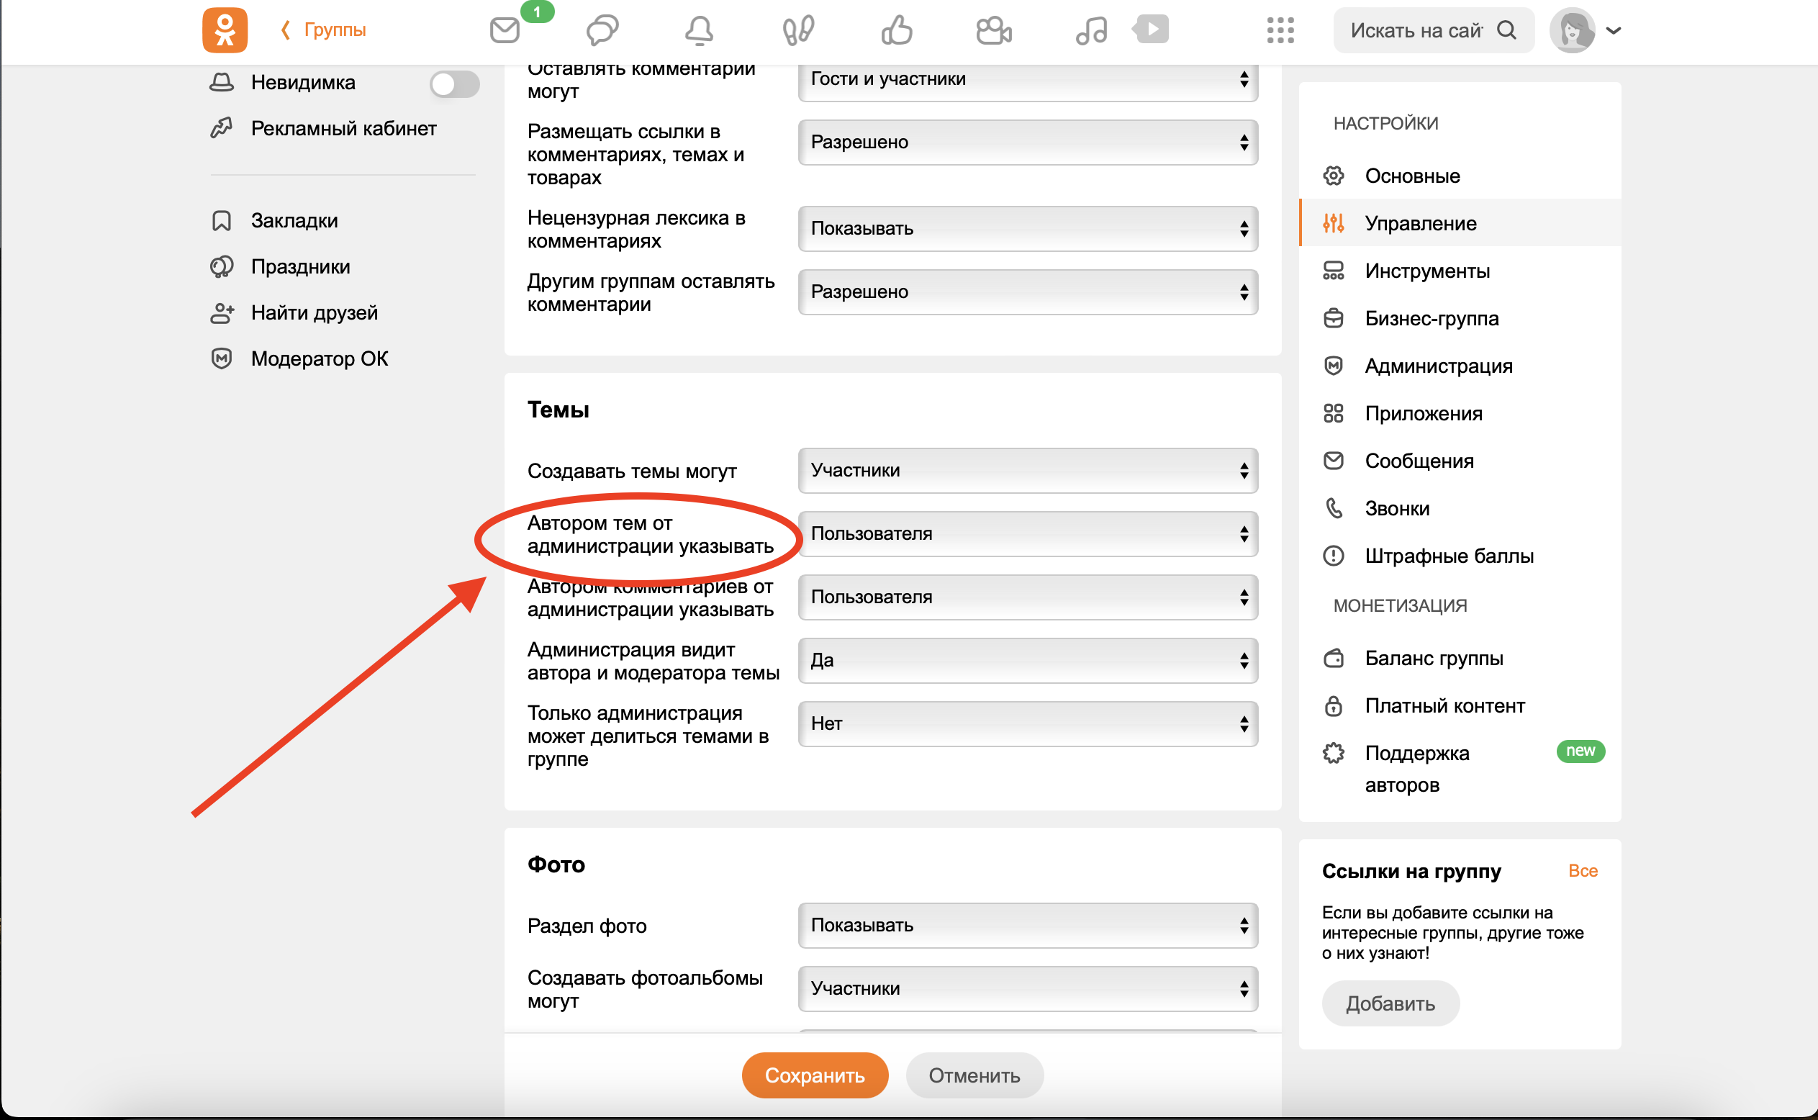Click the Добавить link button

click(1389, 1003)
